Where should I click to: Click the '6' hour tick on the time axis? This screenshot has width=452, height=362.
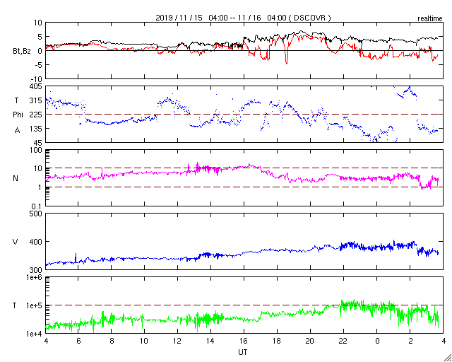pos(78,341)
